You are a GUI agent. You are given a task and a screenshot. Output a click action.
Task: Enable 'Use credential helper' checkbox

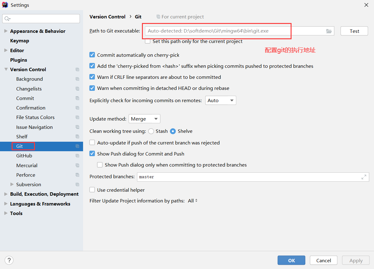(92, 190)
